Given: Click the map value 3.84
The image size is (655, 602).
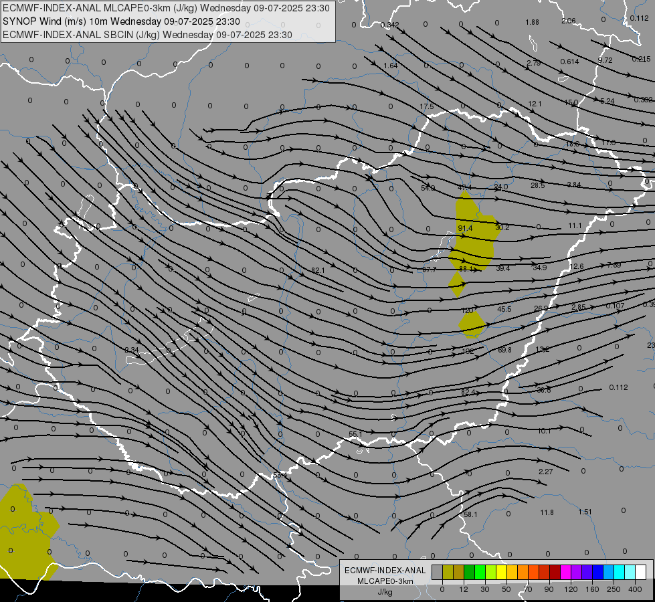Looking at the screenshot, I should [574, 185].
